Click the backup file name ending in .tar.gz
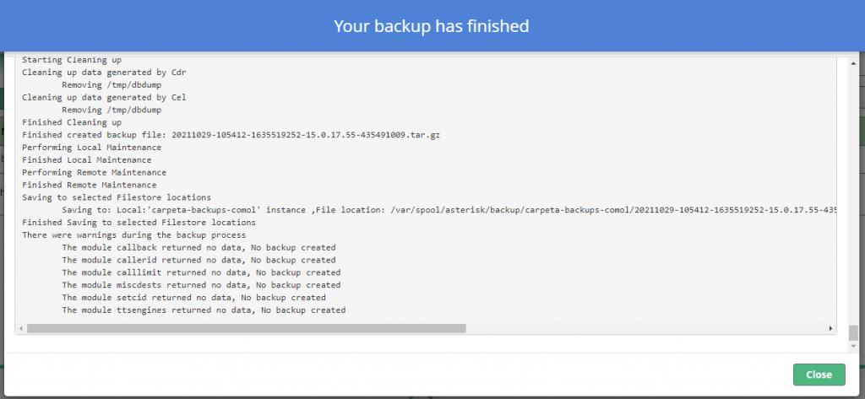Viewport: 865px width, 399px height. 306,134
